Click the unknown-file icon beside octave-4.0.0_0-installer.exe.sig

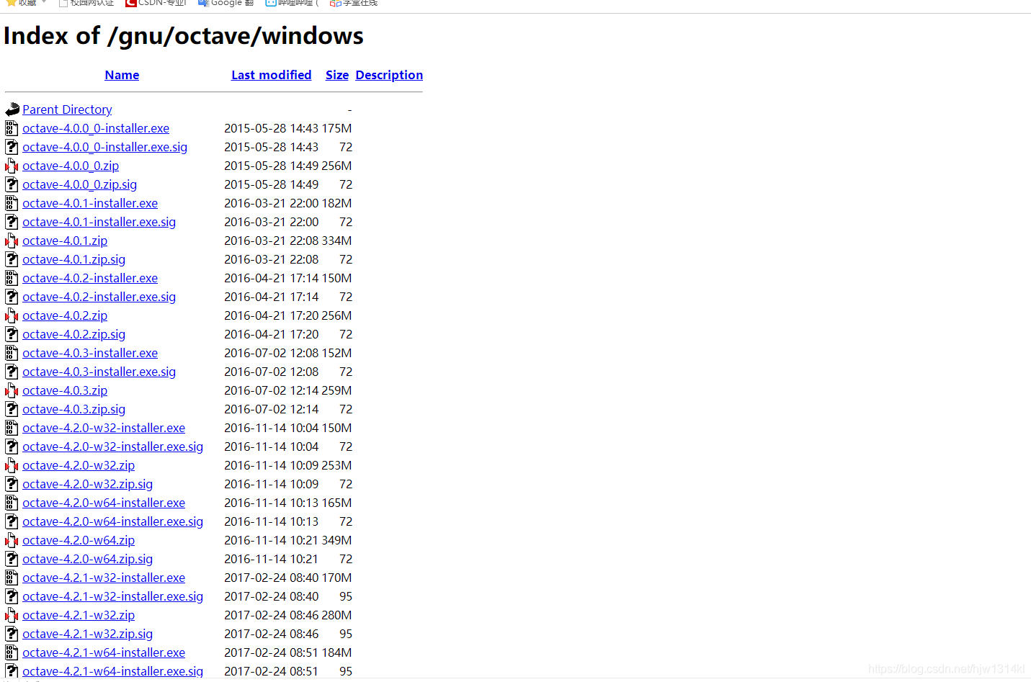(x=12, y=147)
